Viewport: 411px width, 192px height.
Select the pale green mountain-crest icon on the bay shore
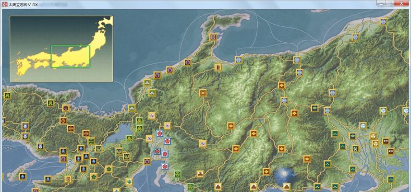tap(132, 108)
